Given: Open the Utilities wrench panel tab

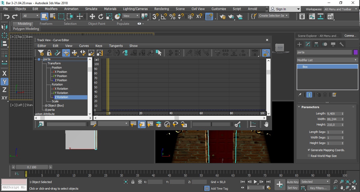Looking at the screenshot, I should [x=342, y=44].
